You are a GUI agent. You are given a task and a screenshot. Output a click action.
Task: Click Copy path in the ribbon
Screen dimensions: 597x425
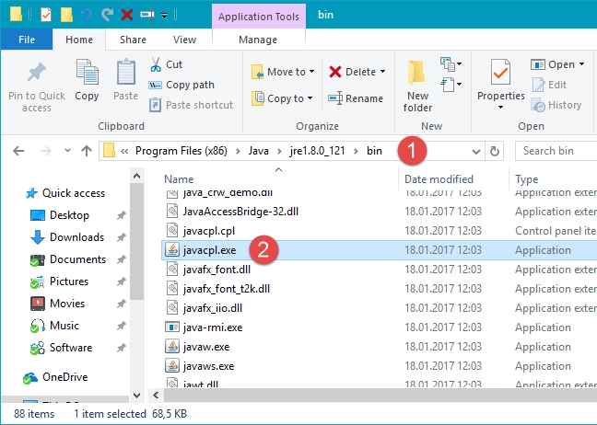click(181, 85)
